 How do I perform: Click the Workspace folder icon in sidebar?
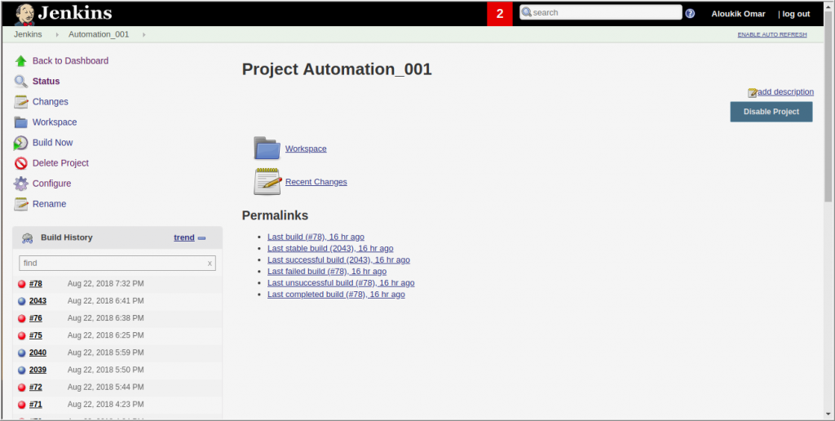20,122
